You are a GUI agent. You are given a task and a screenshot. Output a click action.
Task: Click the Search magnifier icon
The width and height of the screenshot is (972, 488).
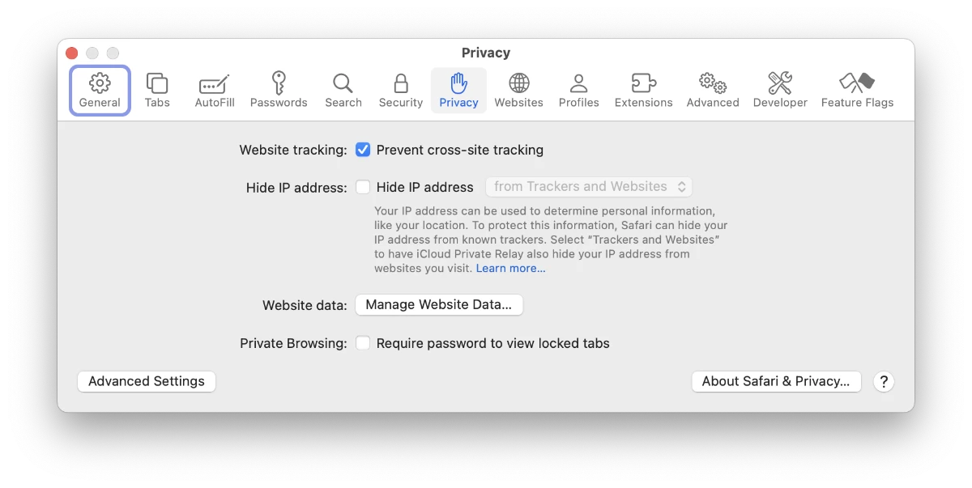tap(343, 89)
